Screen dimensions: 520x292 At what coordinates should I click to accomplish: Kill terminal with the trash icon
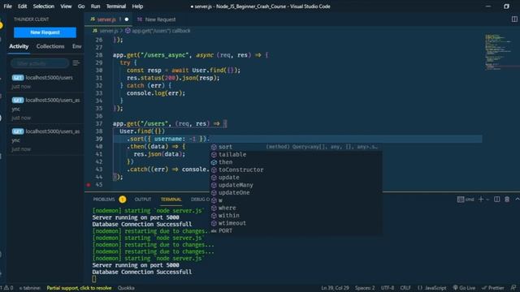click(507, 200)
